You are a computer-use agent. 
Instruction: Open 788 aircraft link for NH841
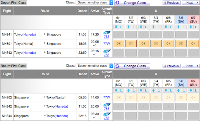[107, 37]
